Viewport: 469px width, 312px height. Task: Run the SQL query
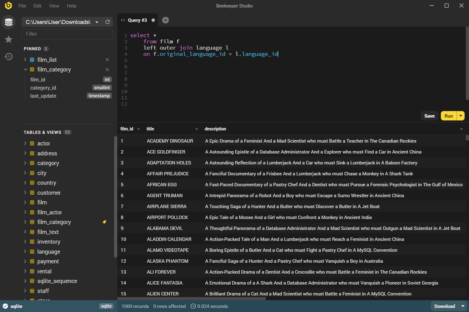coord(448,116)
